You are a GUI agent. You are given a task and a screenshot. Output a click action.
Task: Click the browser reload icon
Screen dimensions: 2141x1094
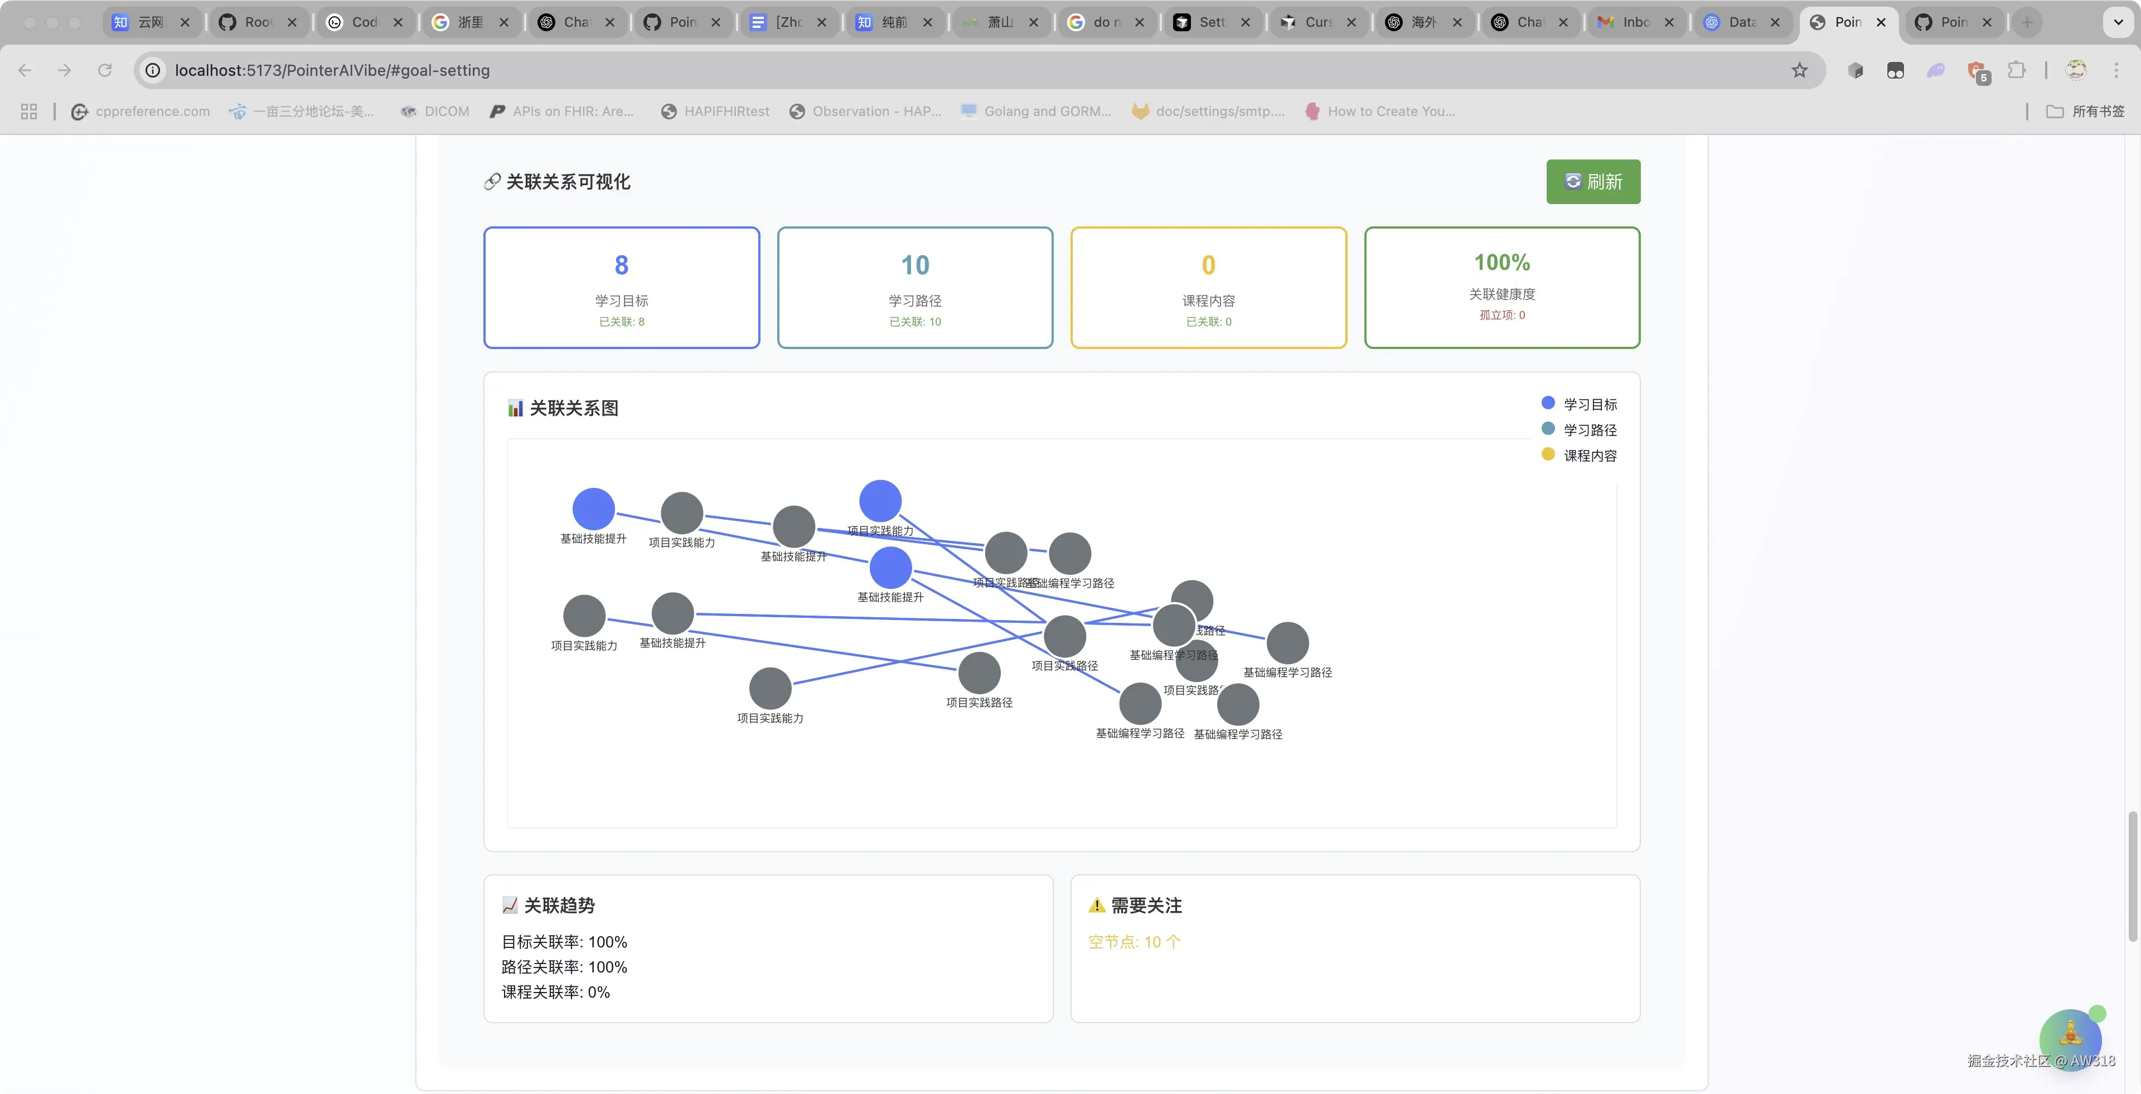105,71
